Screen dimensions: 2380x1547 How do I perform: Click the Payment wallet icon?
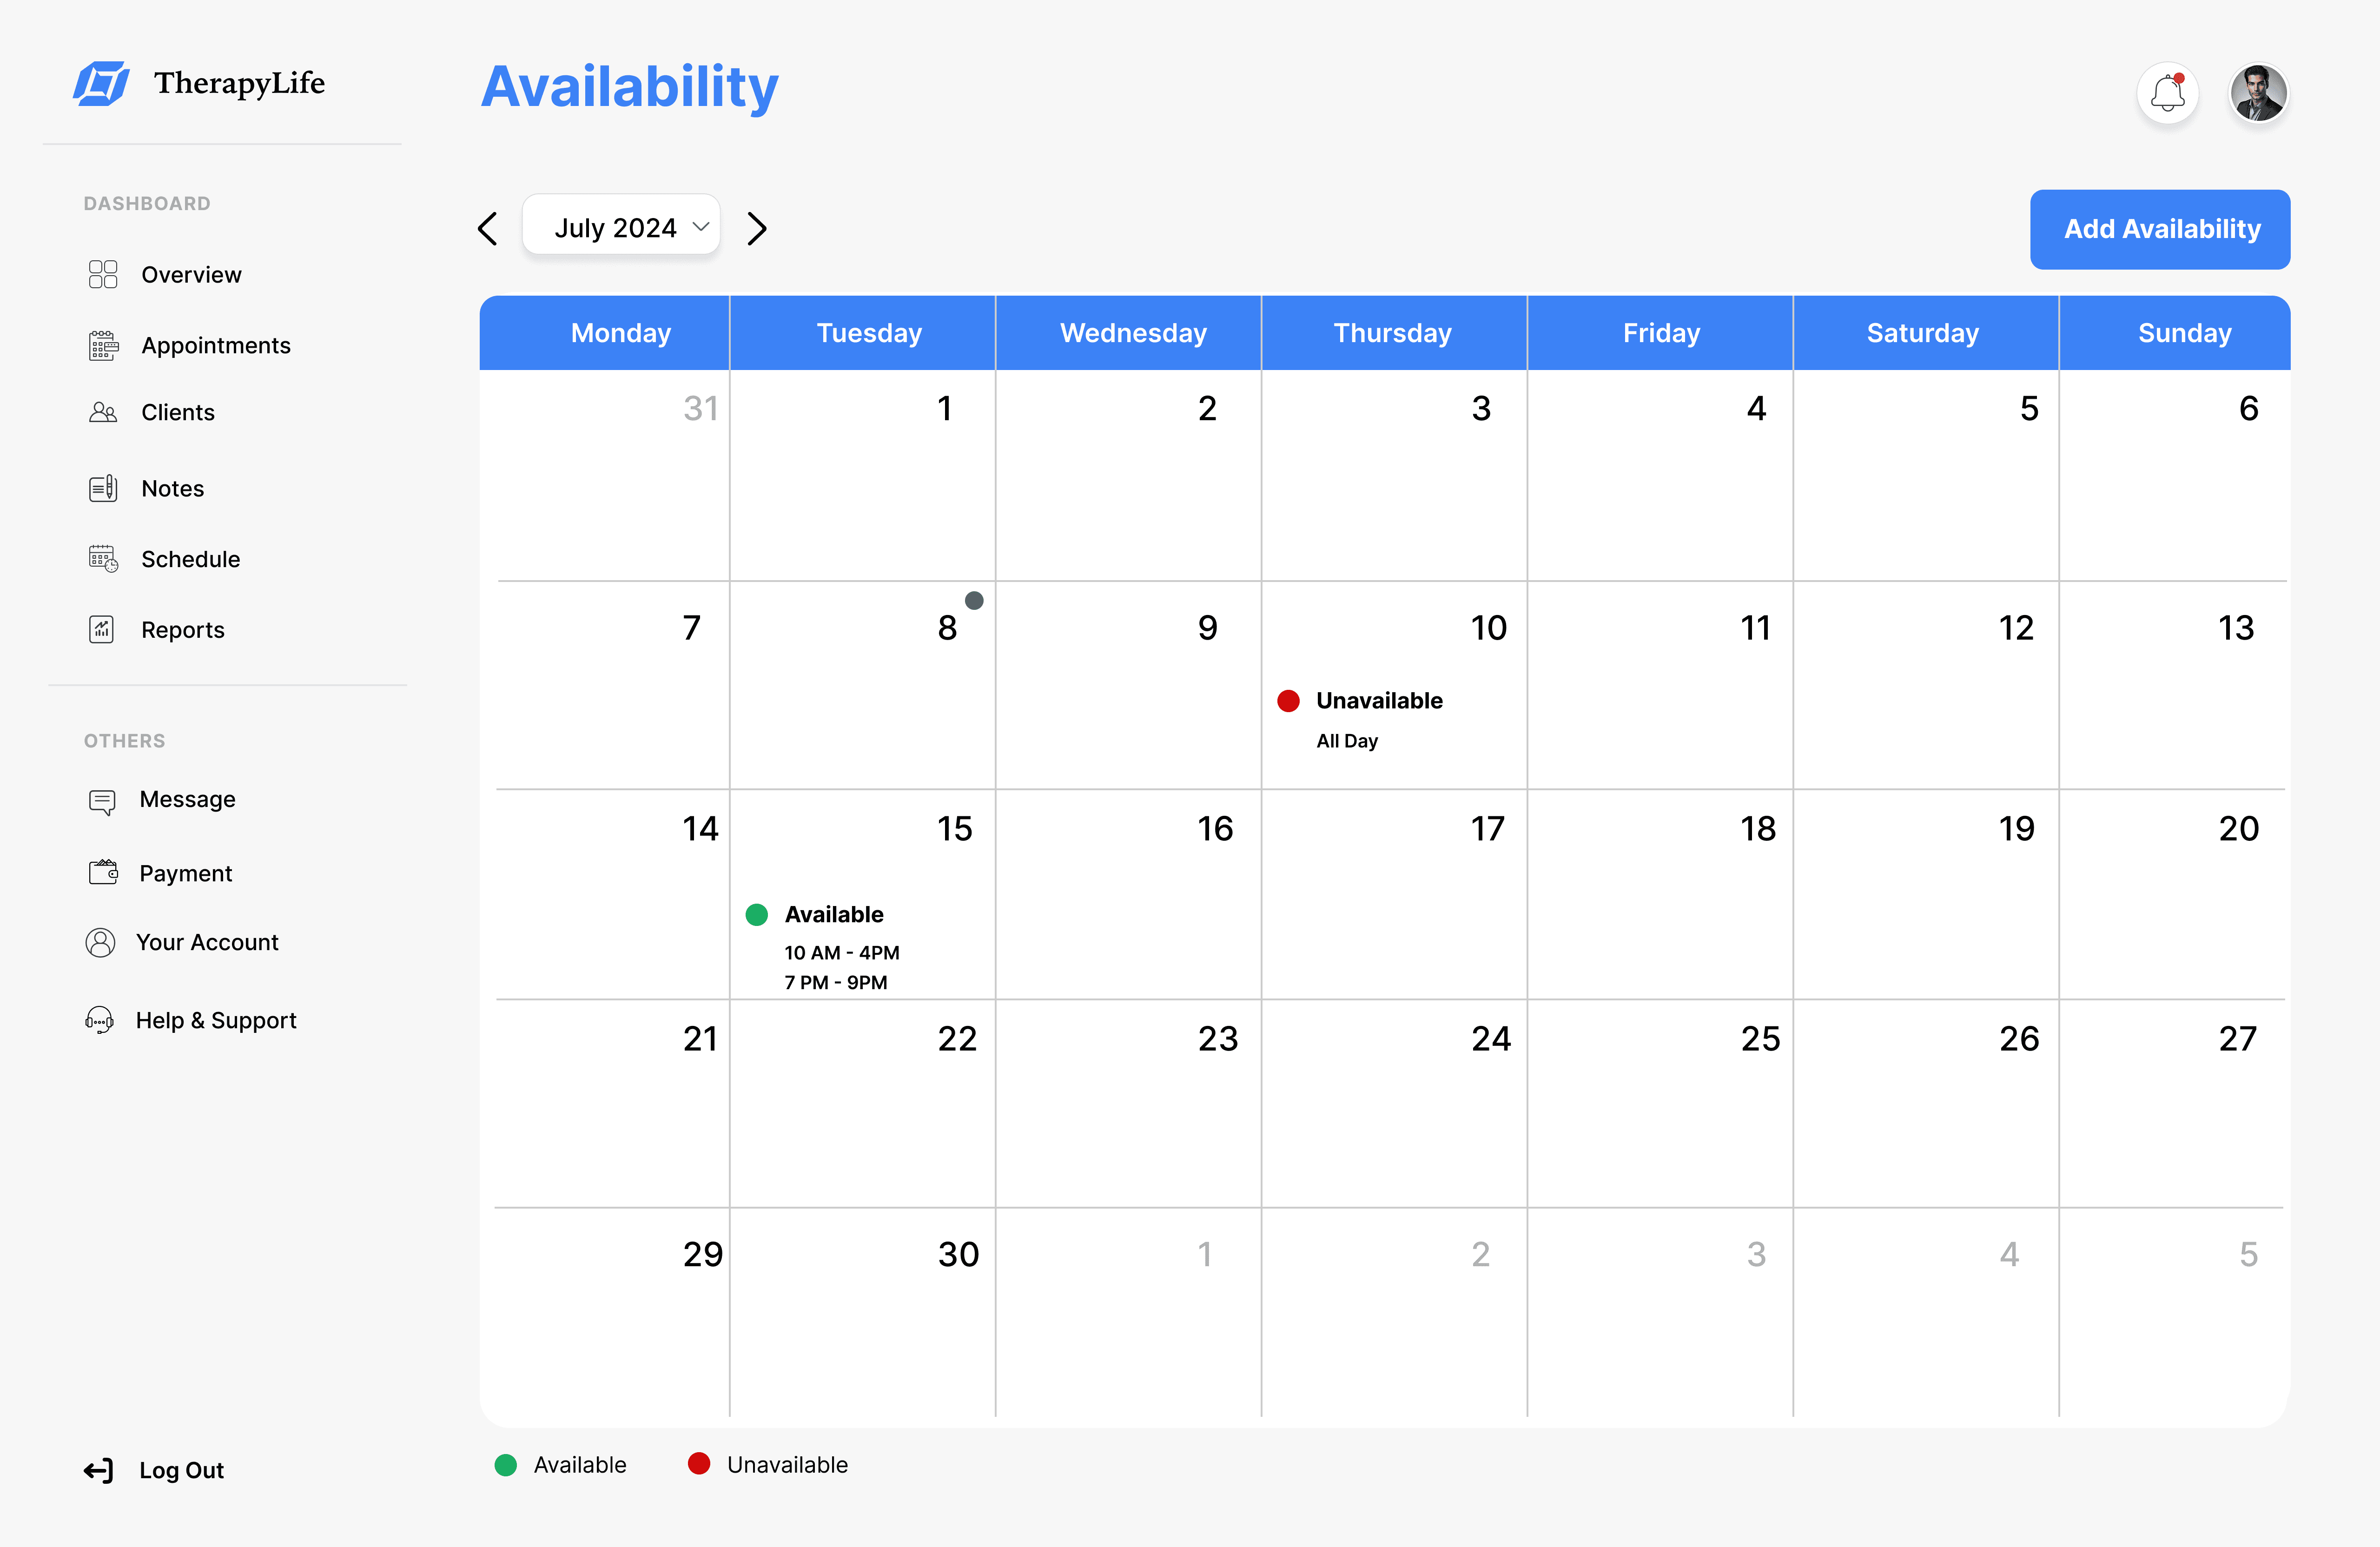(103, 872)
